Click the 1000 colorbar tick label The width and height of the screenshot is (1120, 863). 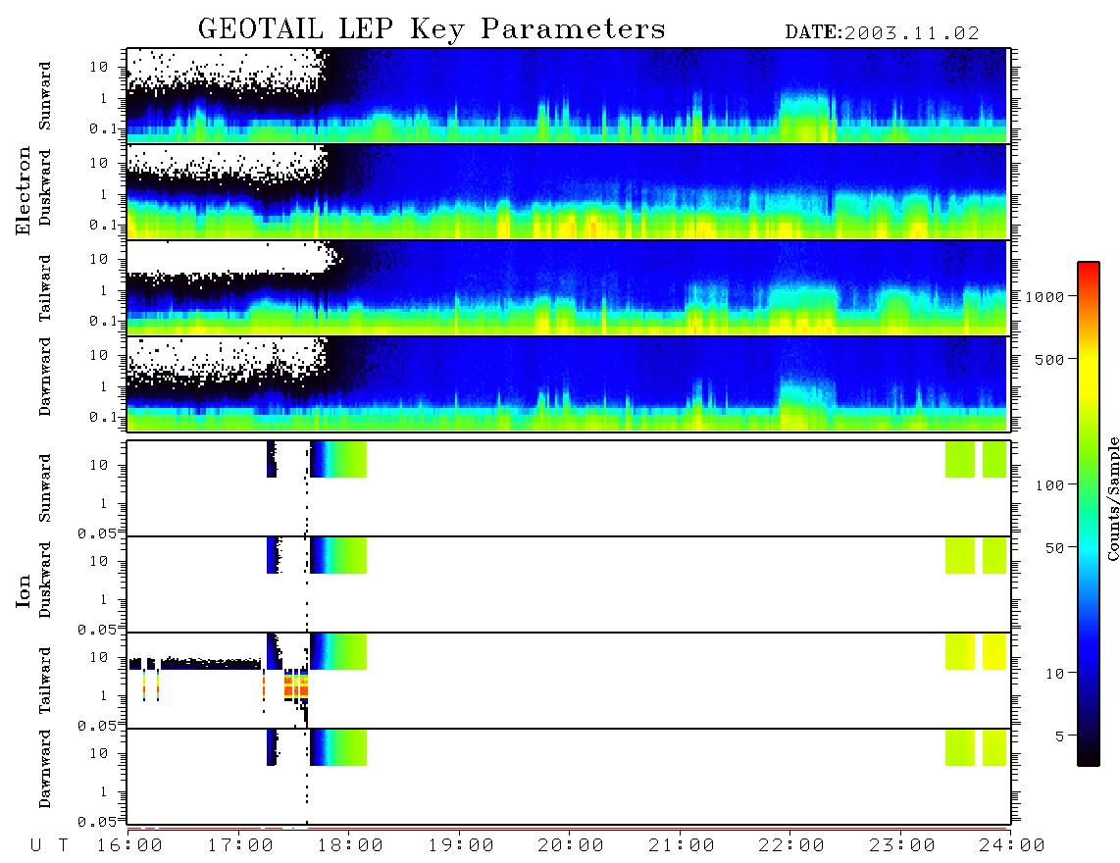[1044, 296]
